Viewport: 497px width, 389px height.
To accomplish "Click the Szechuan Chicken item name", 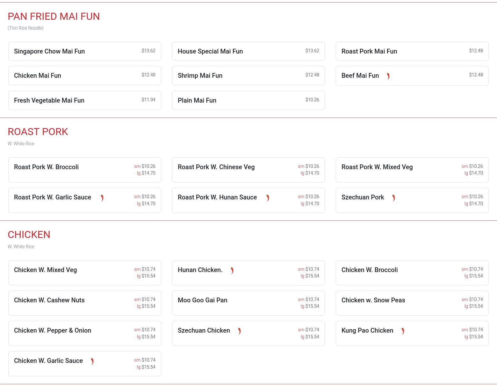I will tap(204, 330).
